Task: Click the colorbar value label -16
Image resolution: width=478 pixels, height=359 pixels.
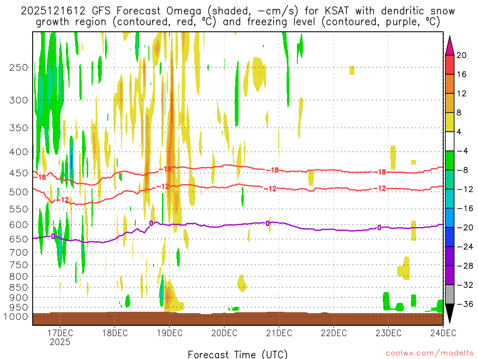Action: tap(465, 208)
